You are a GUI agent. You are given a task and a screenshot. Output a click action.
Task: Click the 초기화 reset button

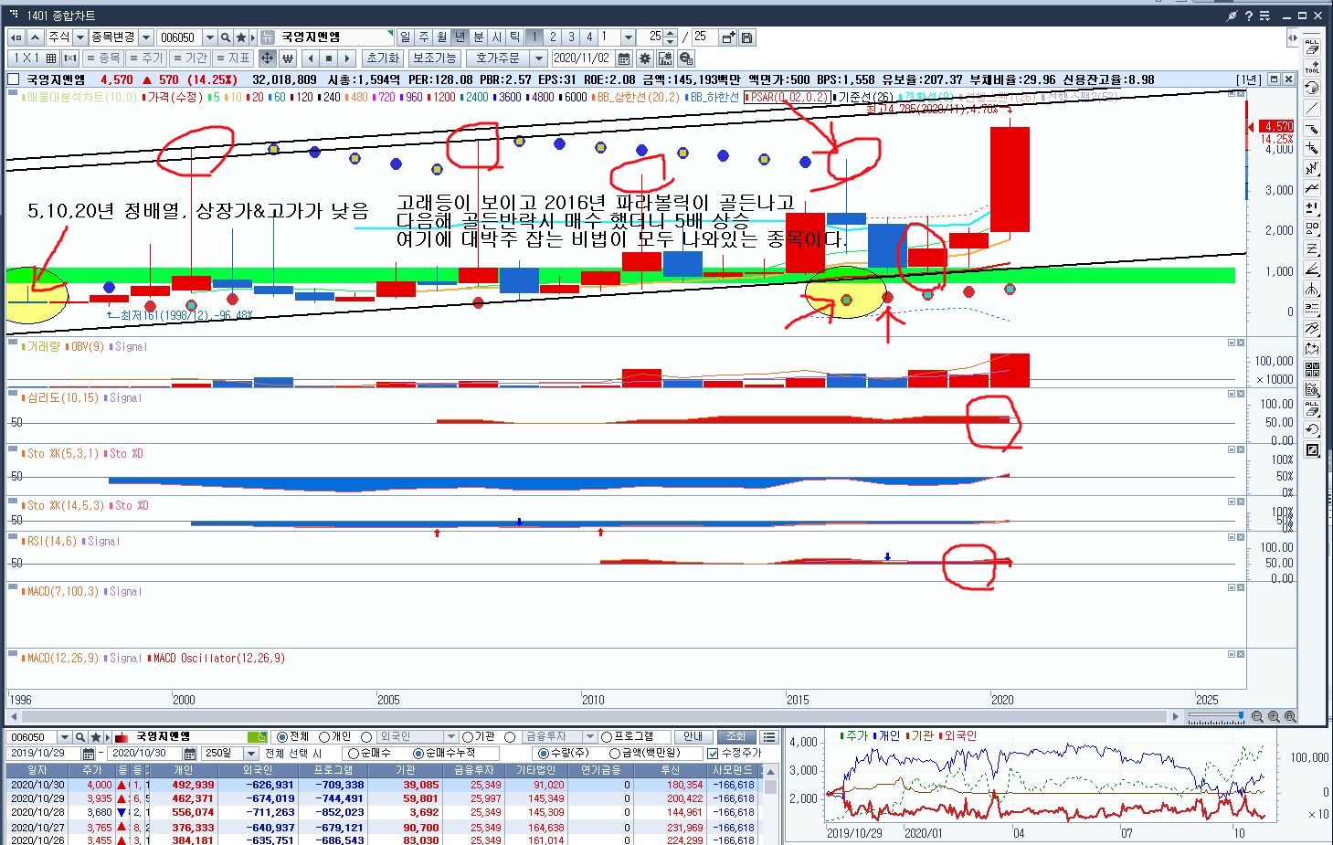382,58
